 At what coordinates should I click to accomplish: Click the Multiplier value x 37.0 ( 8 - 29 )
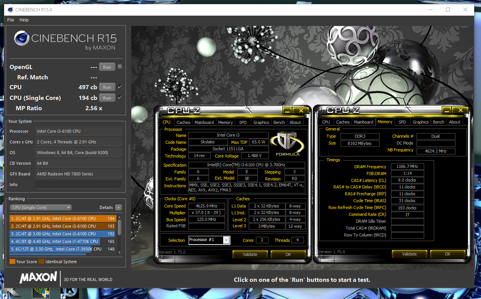coord(207,213)
